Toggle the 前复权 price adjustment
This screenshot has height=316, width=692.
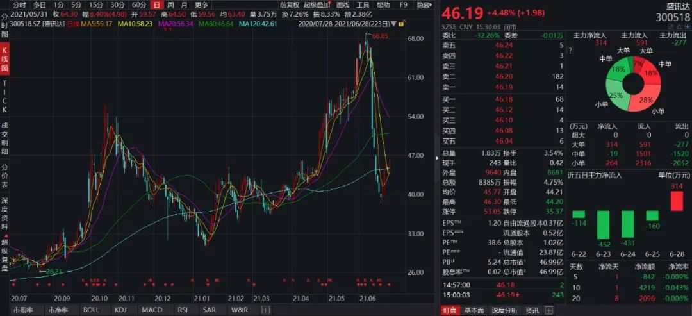pyautogui.click(x=289, y=5)
